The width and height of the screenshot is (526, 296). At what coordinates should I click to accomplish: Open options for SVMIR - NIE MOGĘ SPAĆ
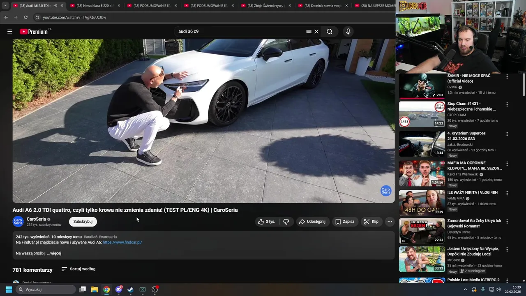pos(507,76)
